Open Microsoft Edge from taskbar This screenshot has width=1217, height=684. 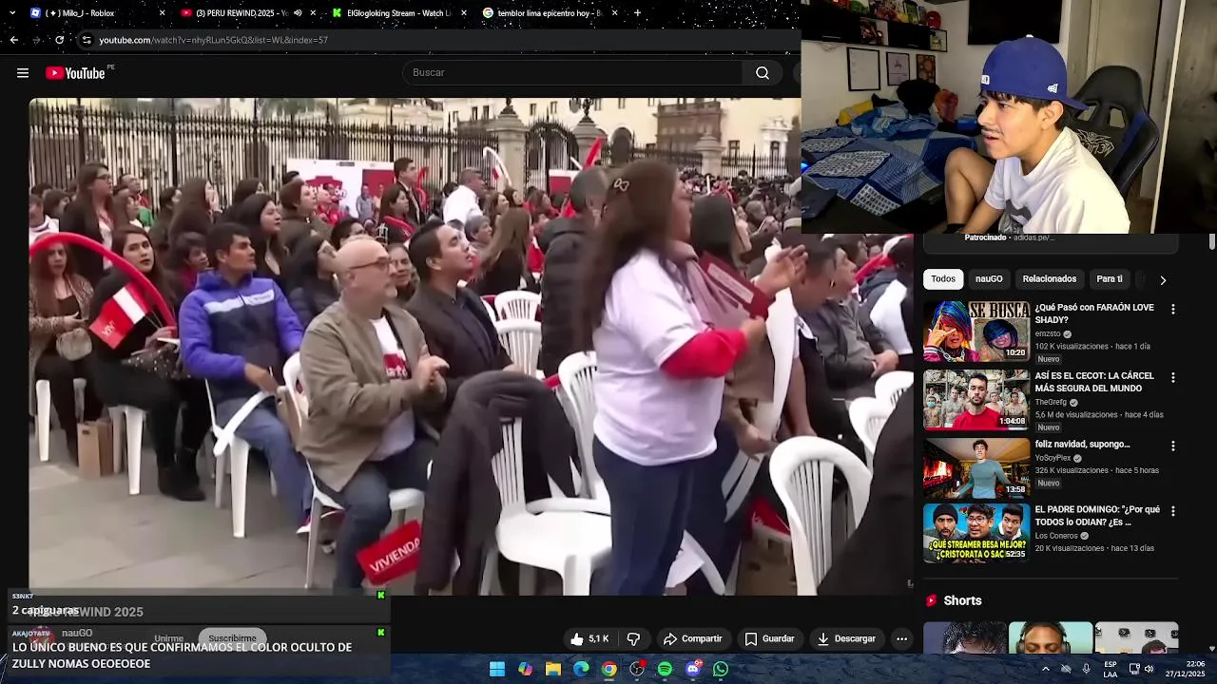pos(581,669)
